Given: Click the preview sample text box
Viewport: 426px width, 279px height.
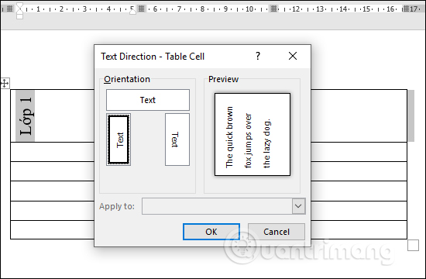Looking at the screenshot, I should tap(253, 135).
